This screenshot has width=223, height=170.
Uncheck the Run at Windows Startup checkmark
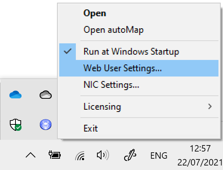coord(68,51)
